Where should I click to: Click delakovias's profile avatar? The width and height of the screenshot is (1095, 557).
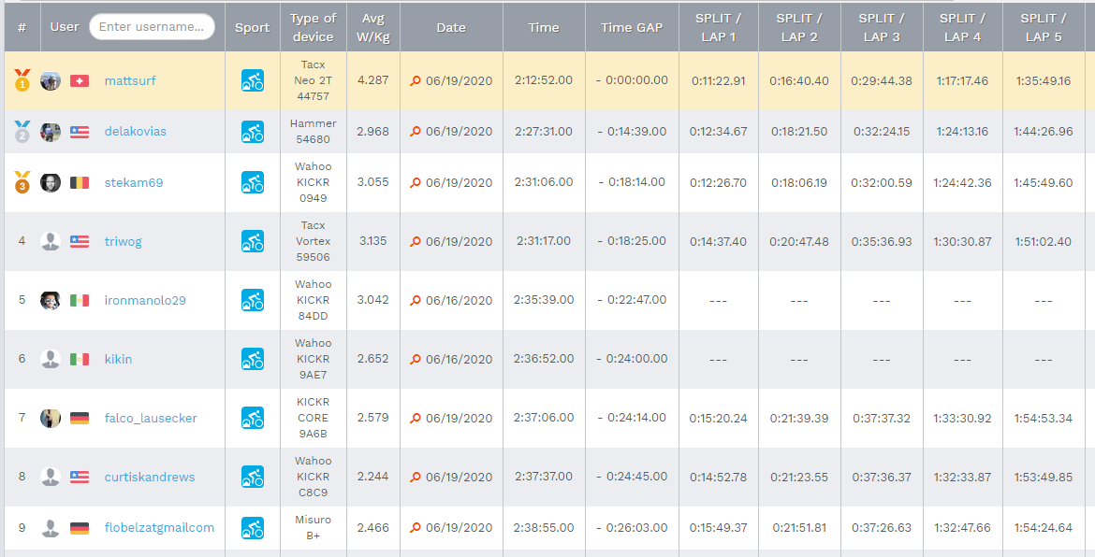[x=51, y=132]
